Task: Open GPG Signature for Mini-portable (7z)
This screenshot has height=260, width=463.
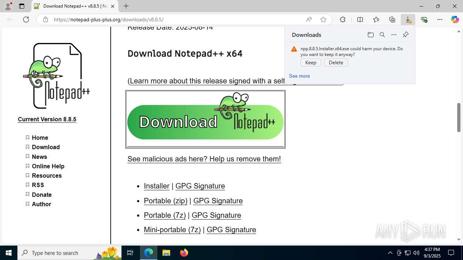Action: [x=231, y=230]
